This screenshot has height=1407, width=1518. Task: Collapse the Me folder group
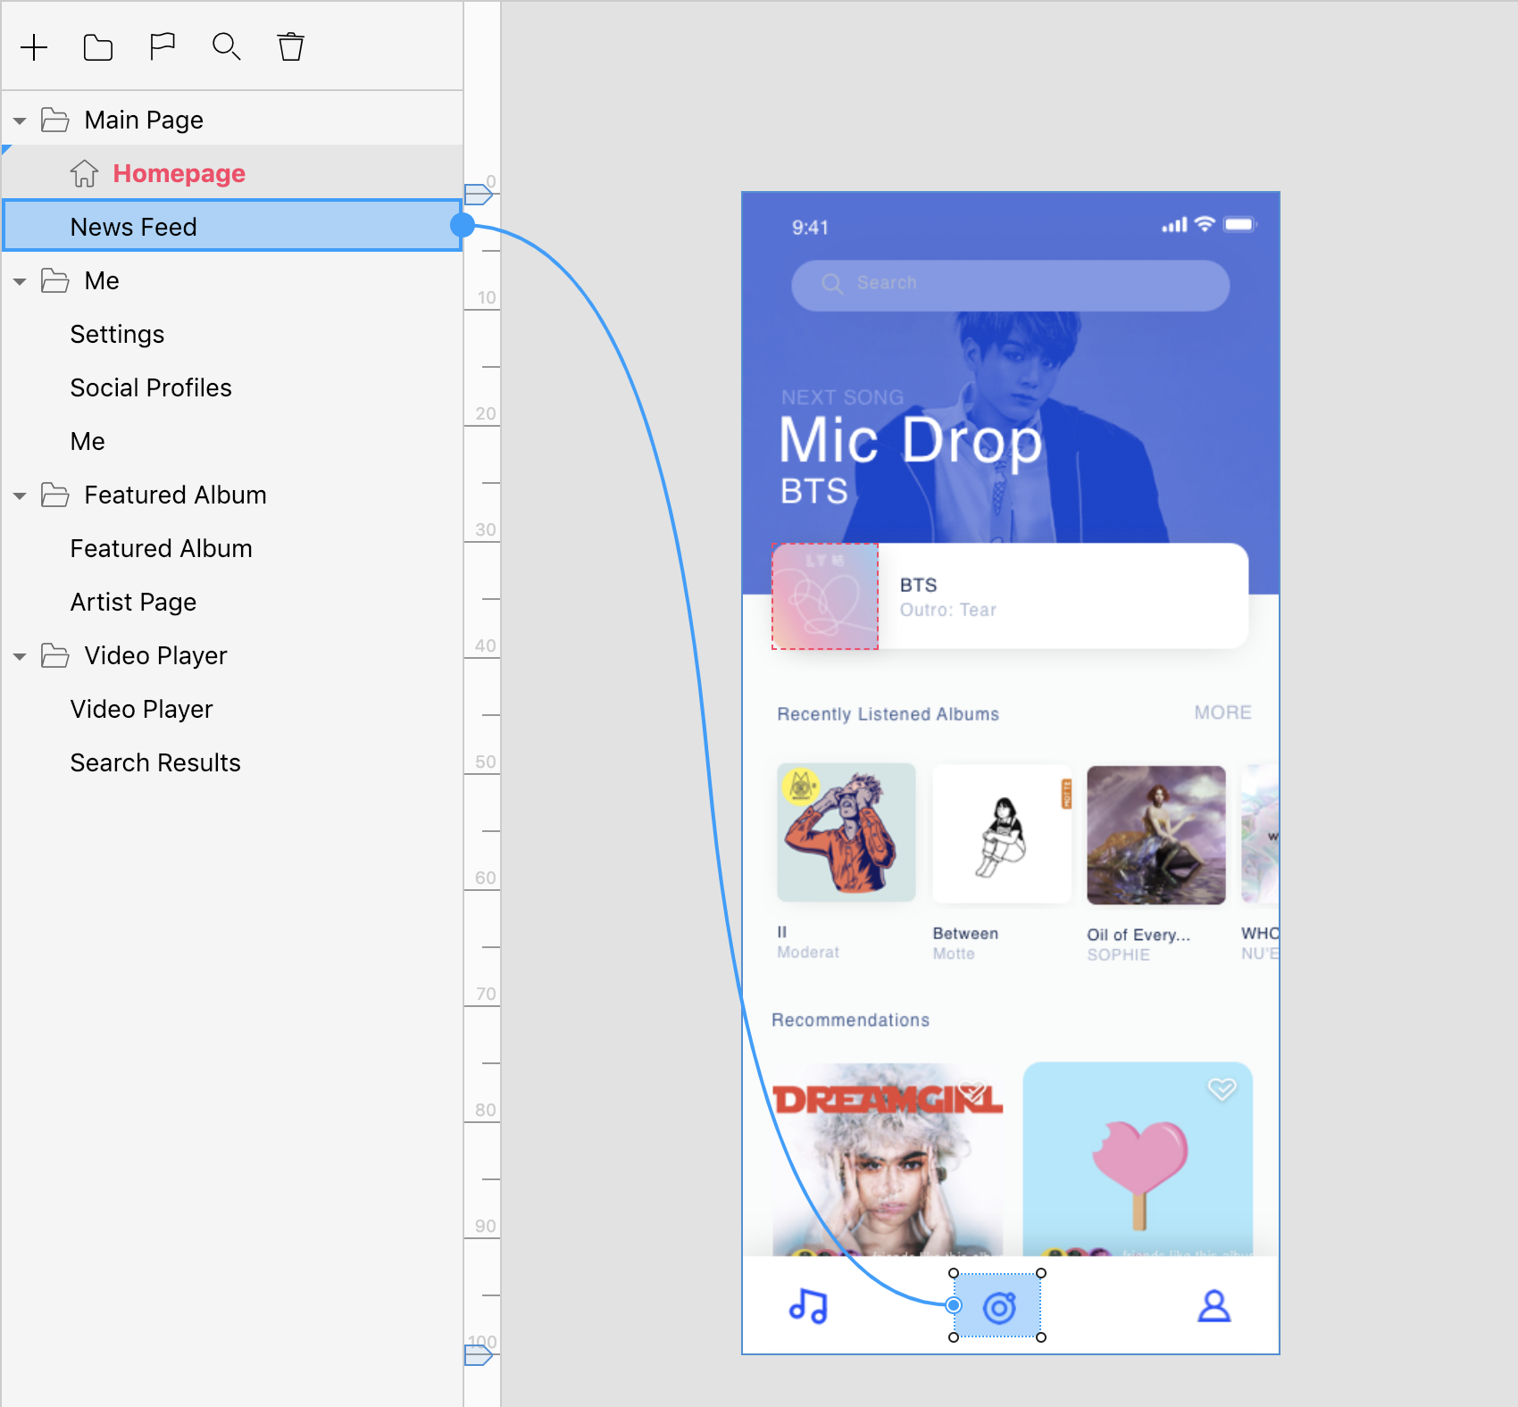(20, 281)
